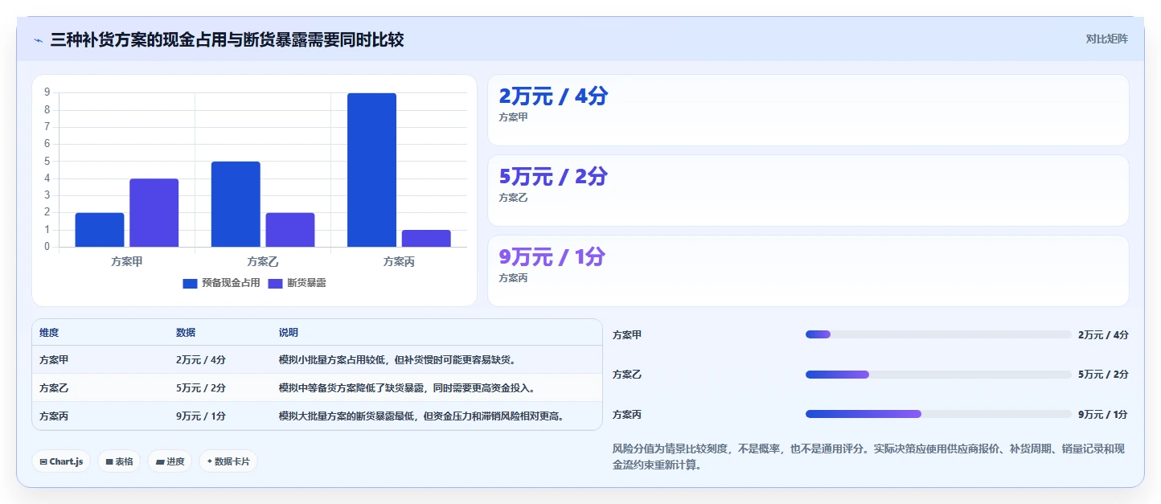The image size is (1161, 504).
Task: Click the 数据卡片 tag chip
Action: [x=228, y=461]
